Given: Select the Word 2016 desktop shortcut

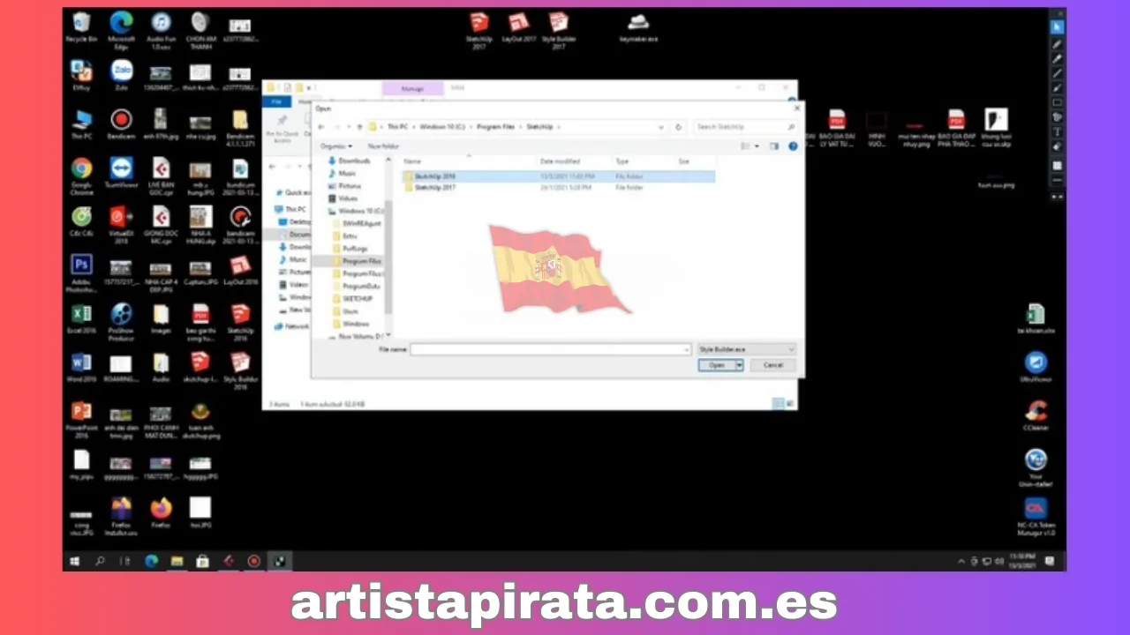Looking at the screenshot, I should coord(82,367).
